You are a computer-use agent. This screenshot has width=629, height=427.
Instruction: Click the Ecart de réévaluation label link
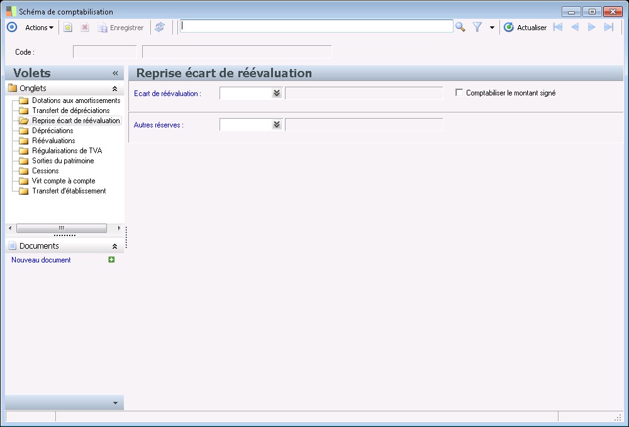pyautogui.click(x=167, y=94)
